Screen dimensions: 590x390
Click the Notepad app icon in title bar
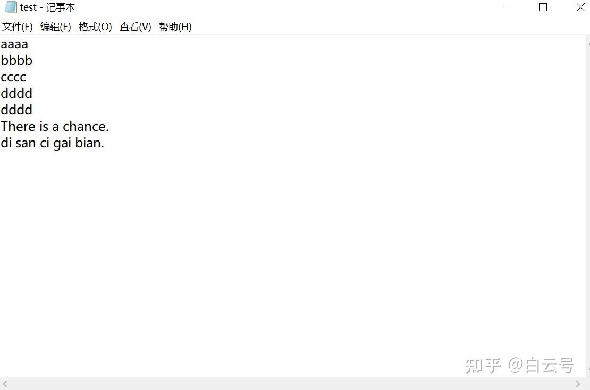(11, 7)
